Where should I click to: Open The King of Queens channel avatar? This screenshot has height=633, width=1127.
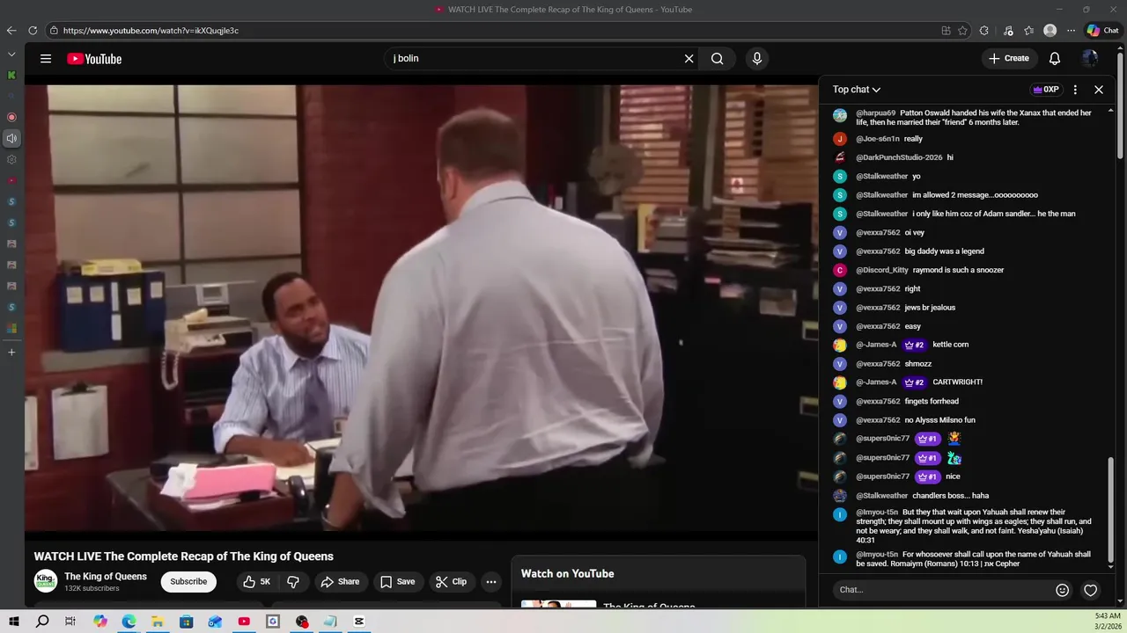click(46, 581)
